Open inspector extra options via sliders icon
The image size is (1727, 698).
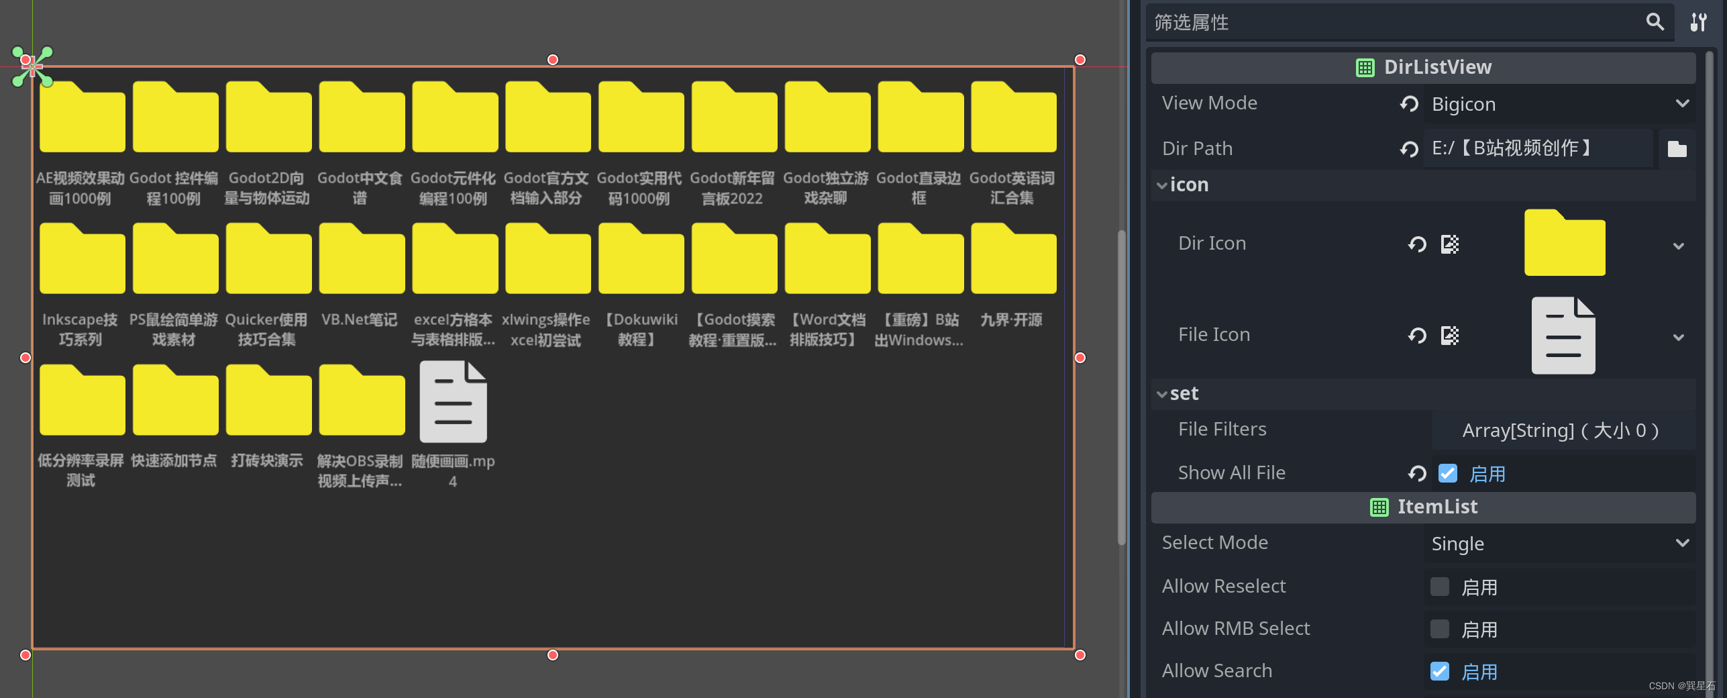pos(1700,22)
